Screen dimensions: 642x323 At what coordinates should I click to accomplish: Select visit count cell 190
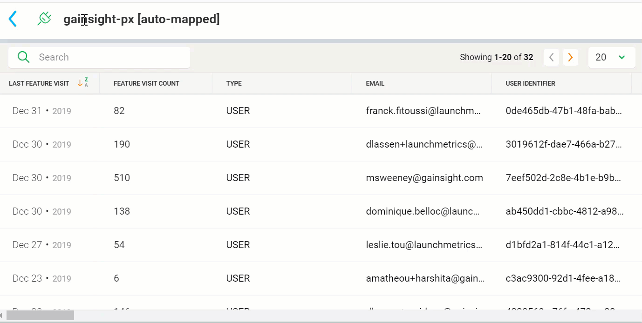(x=122, y=144)
